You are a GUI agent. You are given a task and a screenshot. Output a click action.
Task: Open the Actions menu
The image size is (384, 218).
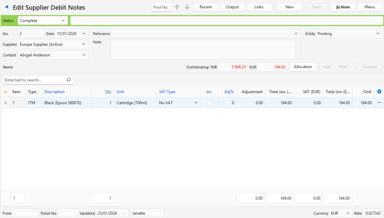pyautogui.click(x=343, y=7)
